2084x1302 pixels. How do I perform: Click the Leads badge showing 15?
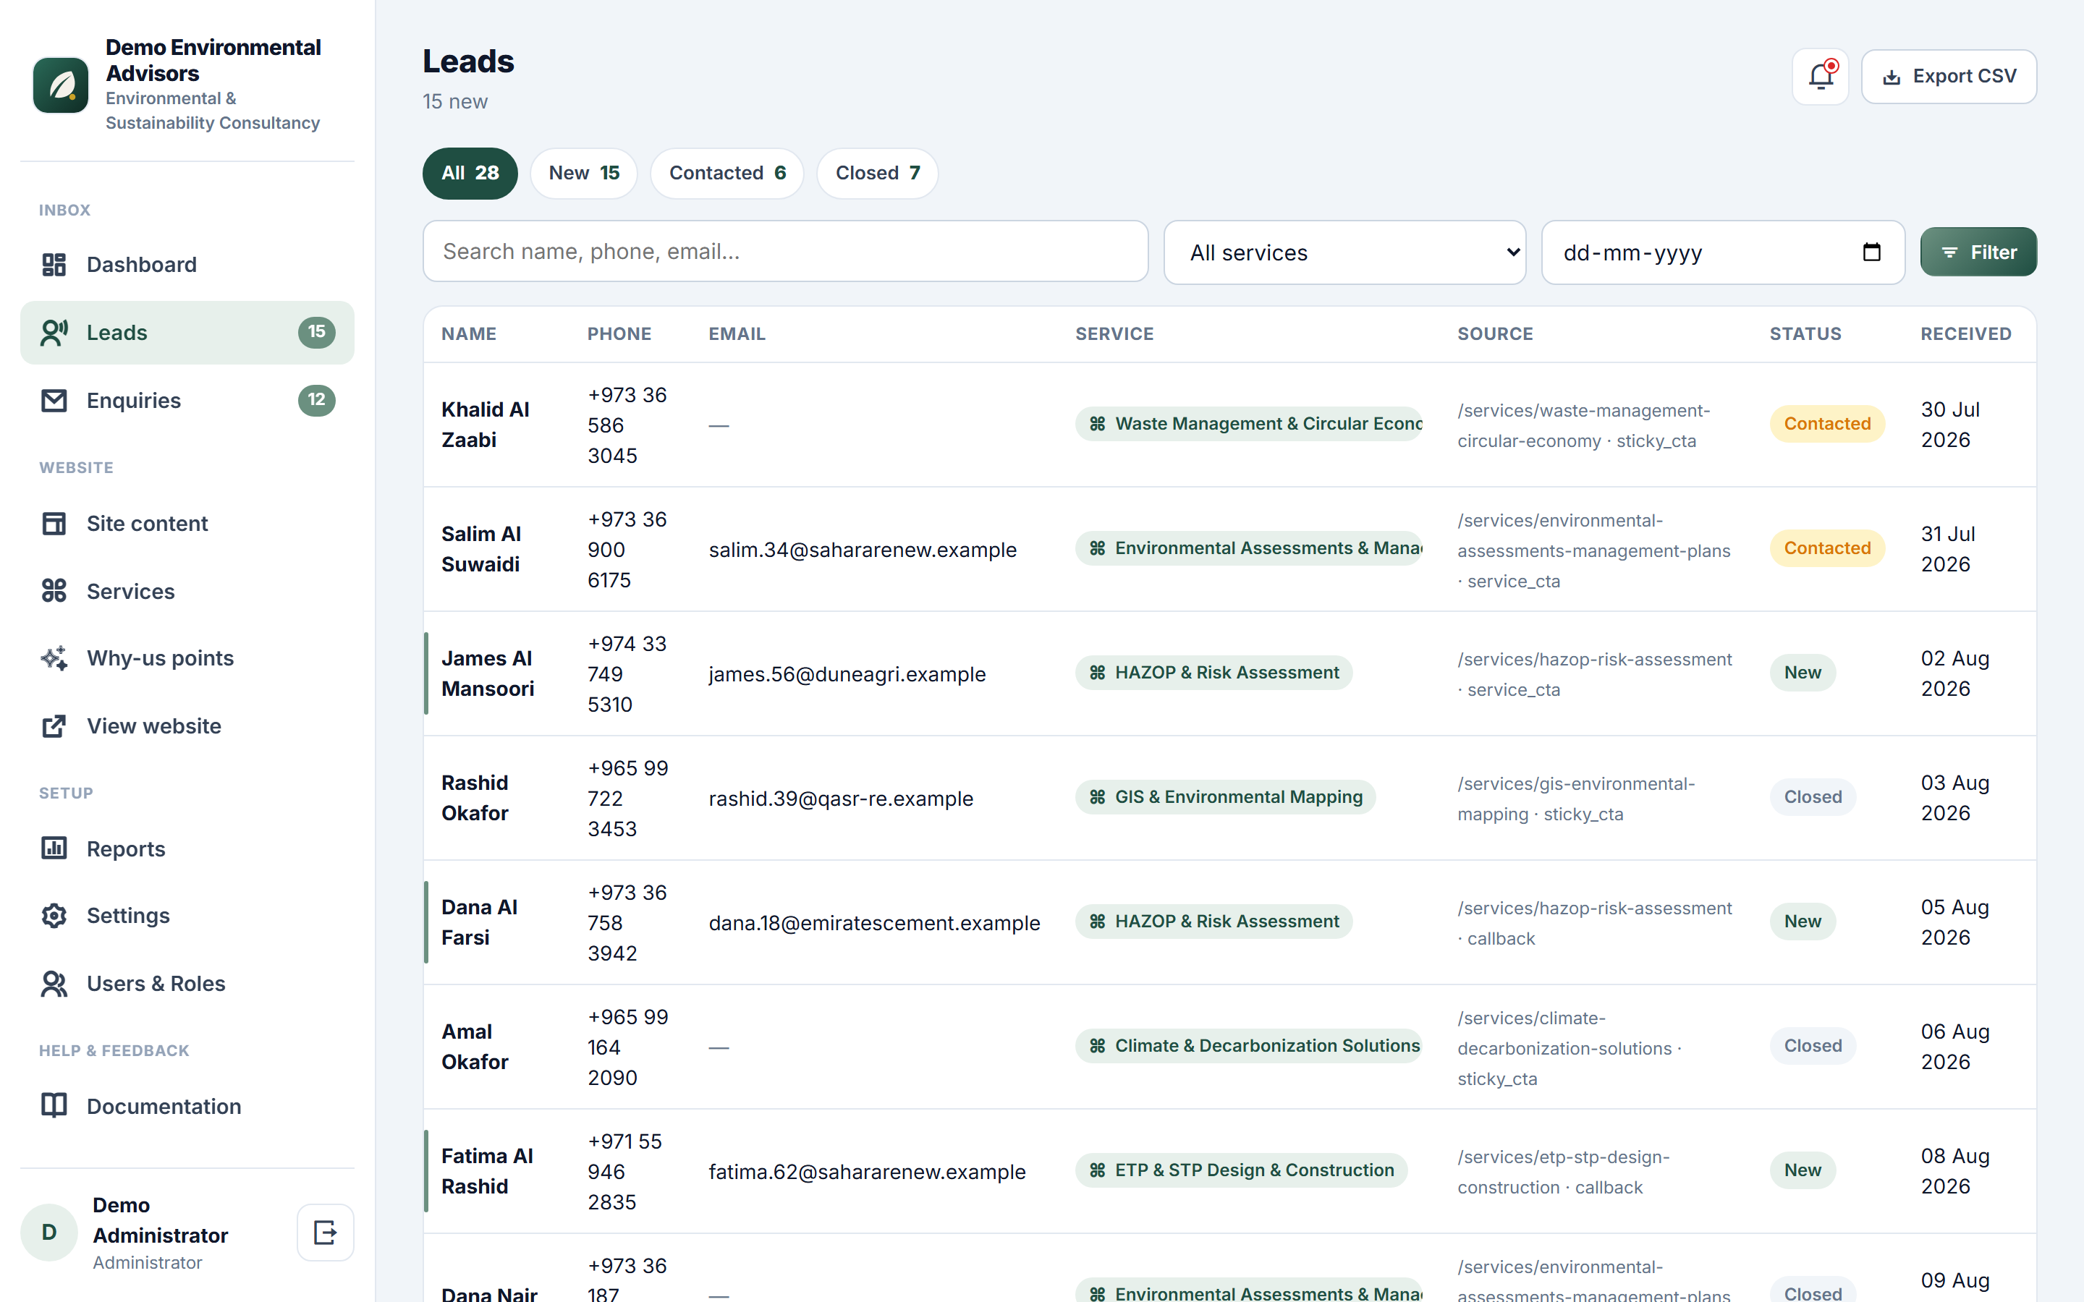[317, 331]
